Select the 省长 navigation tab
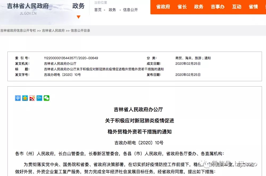266x176 pixels. pos(182,7)
